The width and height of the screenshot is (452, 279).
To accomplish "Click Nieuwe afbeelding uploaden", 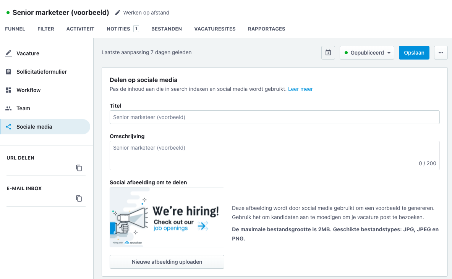I will (167, 262).
